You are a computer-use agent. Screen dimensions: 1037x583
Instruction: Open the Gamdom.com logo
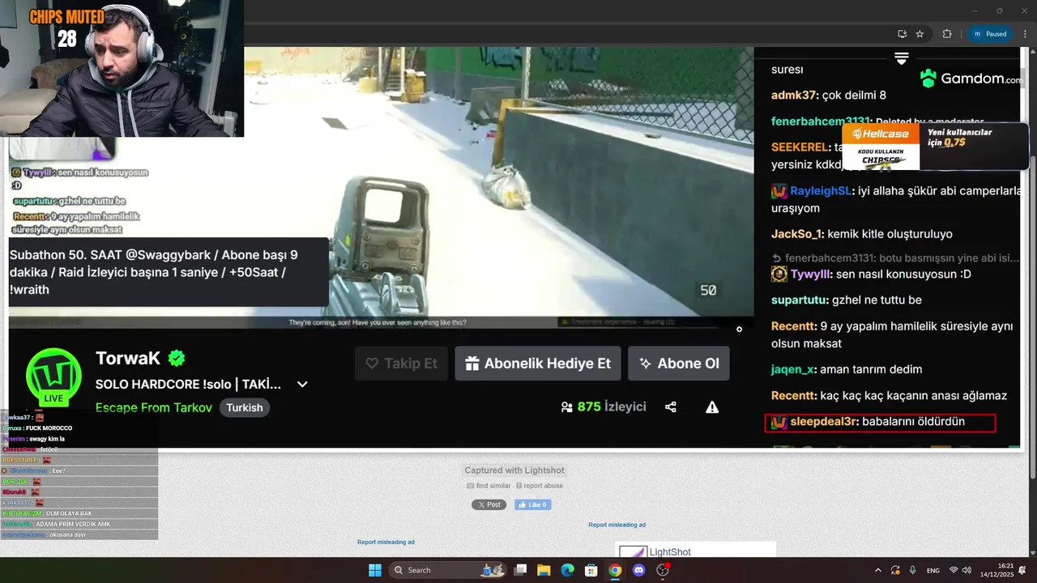pyautogui.click(x=971, y=79)
